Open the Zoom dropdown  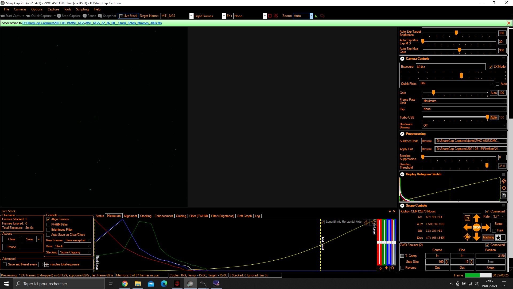tap(311, 16)
